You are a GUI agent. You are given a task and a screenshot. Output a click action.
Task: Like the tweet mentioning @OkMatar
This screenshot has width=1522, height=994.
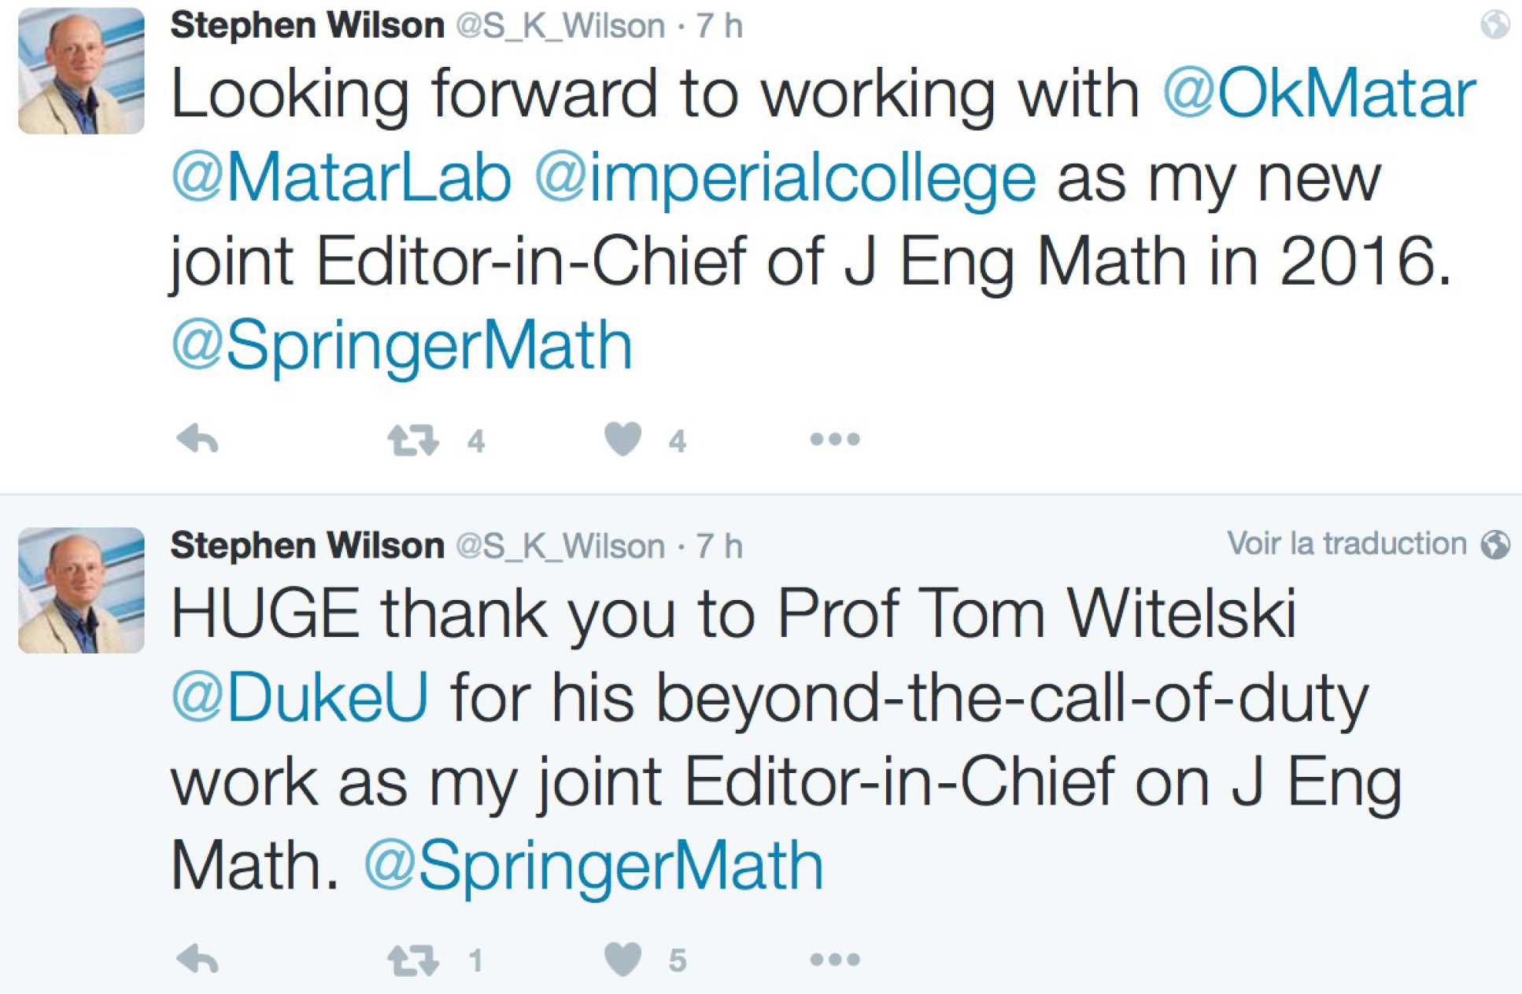point(623,439)
